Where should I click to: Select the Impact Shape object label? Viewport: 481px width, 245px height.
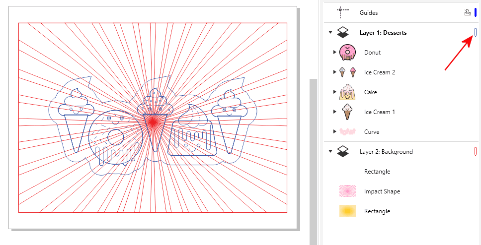pos(382,191)
